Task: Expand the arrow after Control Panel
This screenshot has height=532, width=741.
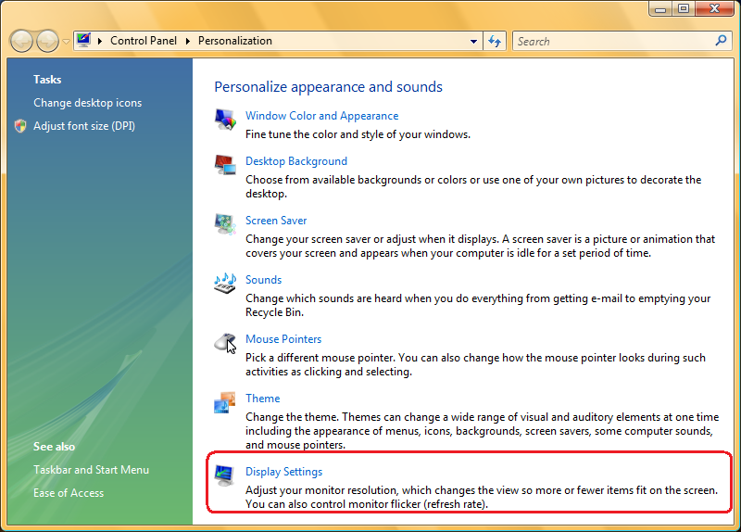Action: click(188, 41)
